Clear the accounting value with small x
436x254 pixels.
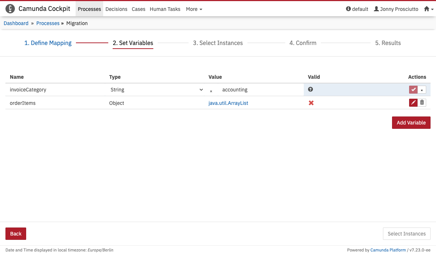pyautogui.click(x=211, y=91)
